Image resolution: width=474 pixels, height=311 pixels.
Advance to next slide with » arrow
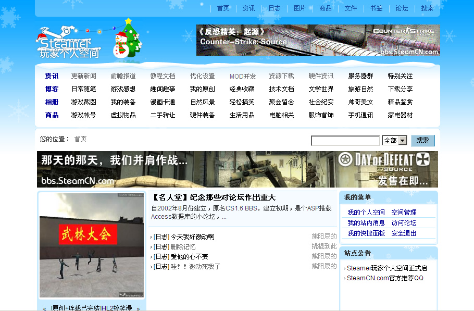pyautogui.click(x=138, y=308)
